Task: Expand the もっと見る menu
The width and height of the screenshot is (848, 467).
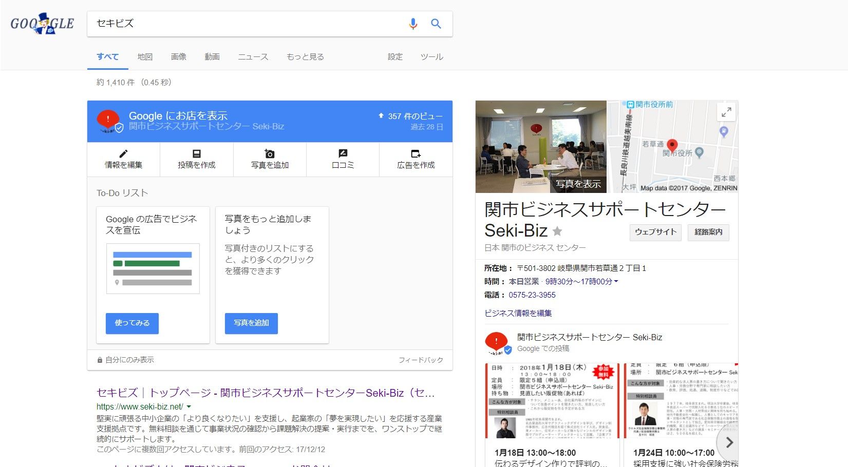Action: pyautogui.click(x=306, y=57)
